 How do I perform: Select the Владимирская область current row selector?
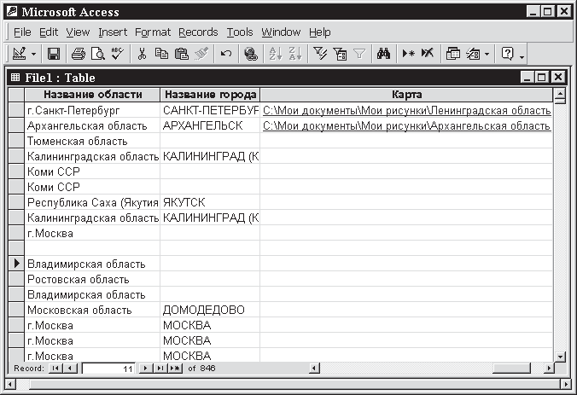[16, 264]
